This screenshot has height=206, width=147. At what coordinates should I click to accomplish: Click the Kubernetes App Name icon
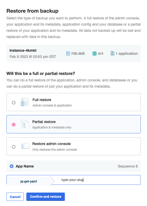coord(12,166)
